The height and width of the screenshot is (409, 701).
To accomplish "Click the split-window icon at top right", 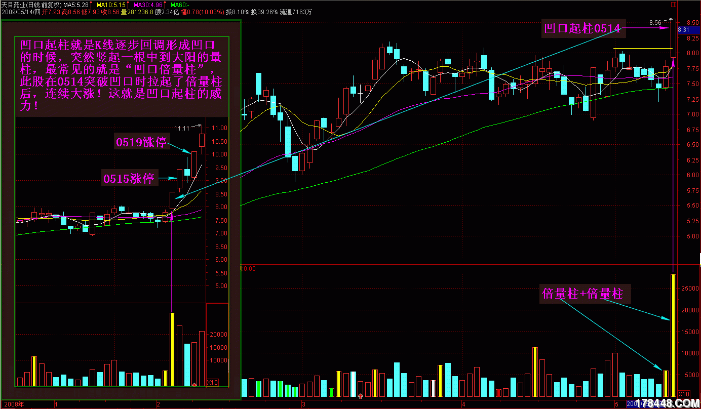I will point(673,5).
